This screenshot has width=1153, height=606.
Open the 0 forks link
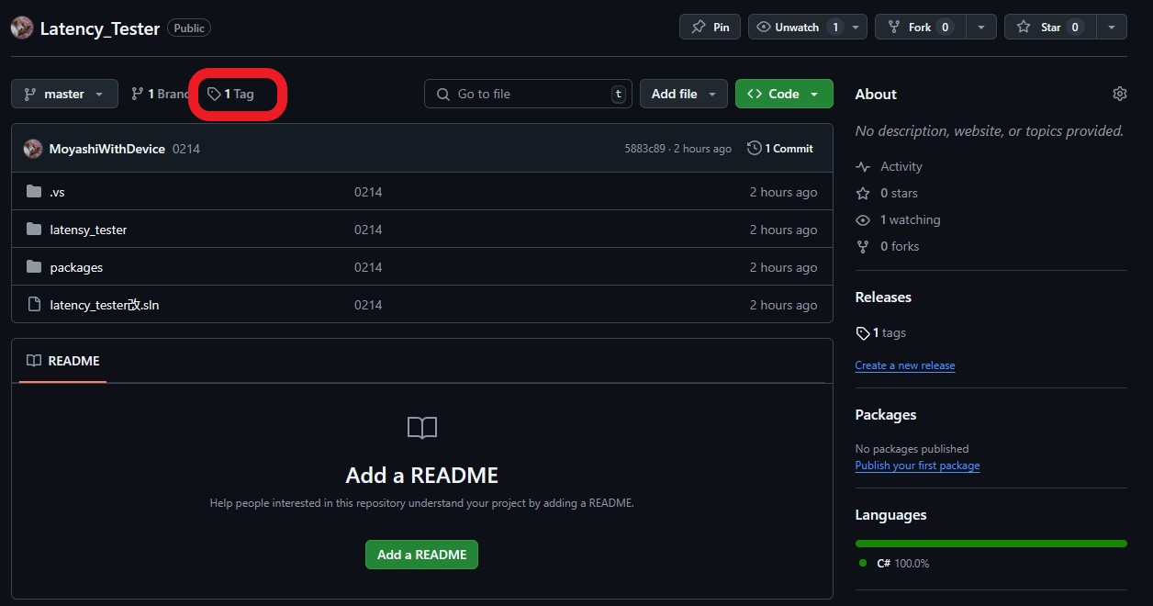887,246
